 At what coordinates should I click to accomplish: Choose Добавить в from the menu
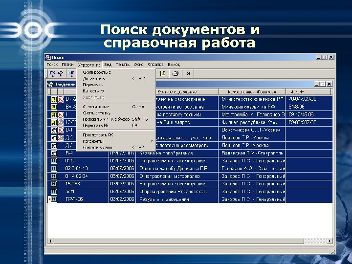(x=116, y=79)
